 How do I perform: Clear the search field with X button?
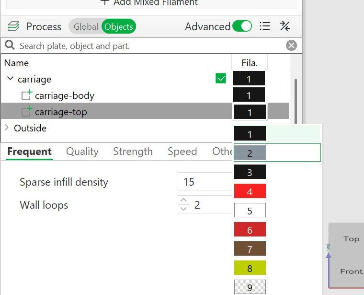pos(291,45)
